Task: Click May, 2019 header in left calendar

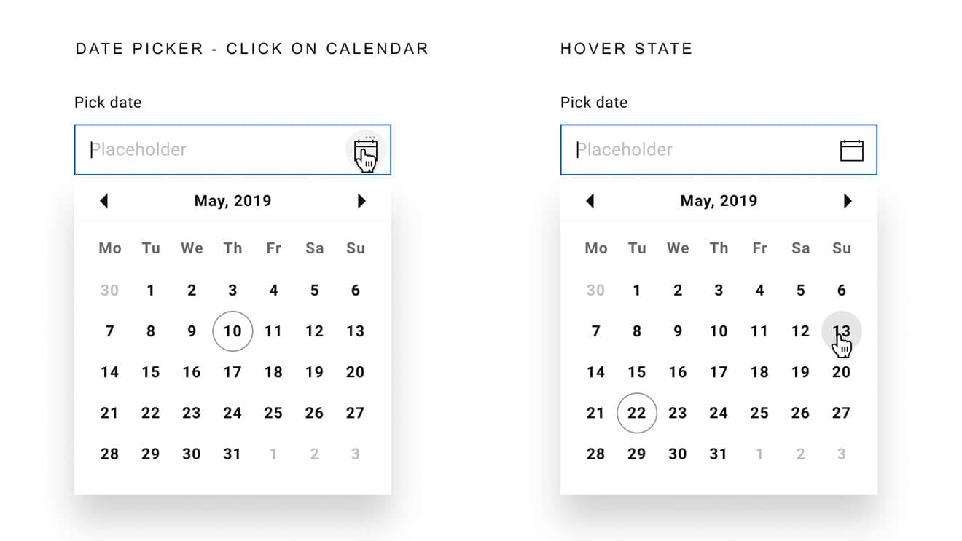Action: [x=232, y=201]
